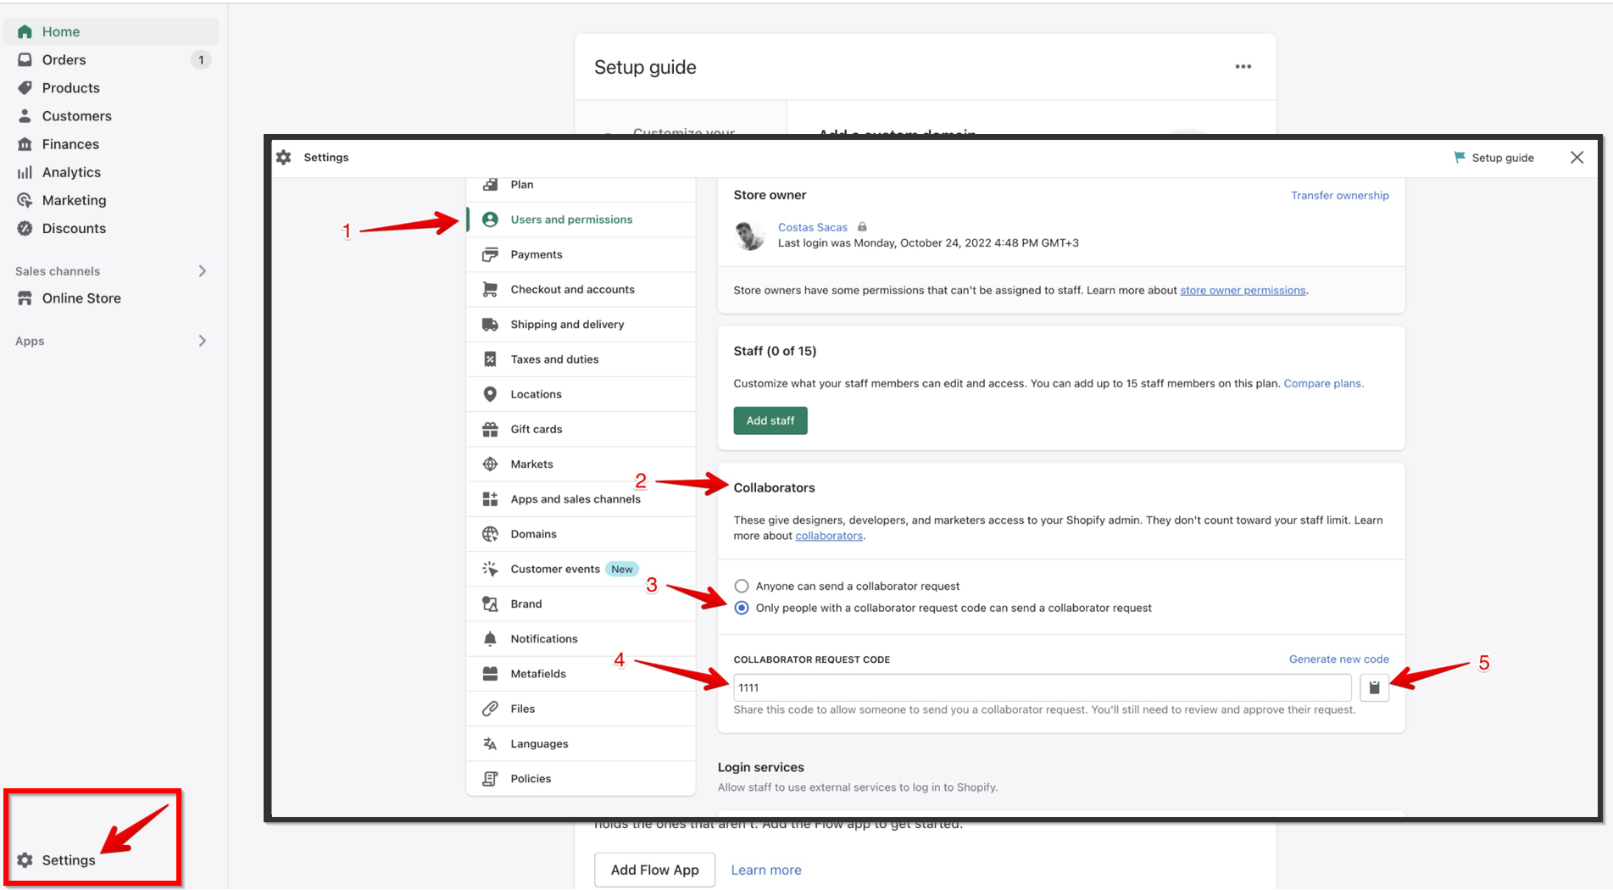Open the Setup guide three-dot menu

pos(1243,67)
